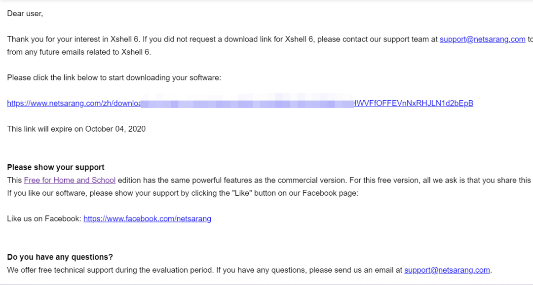Click 'from any future emails related to Xshell 6' line
Viewport: 533px width, 285px height.
pyautogui.click(x=79, y=52)
